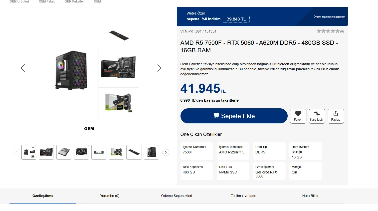Screen dimensions: 378x211
Task: Click the Web'e Özel banner label
Action: coord(196,13)
